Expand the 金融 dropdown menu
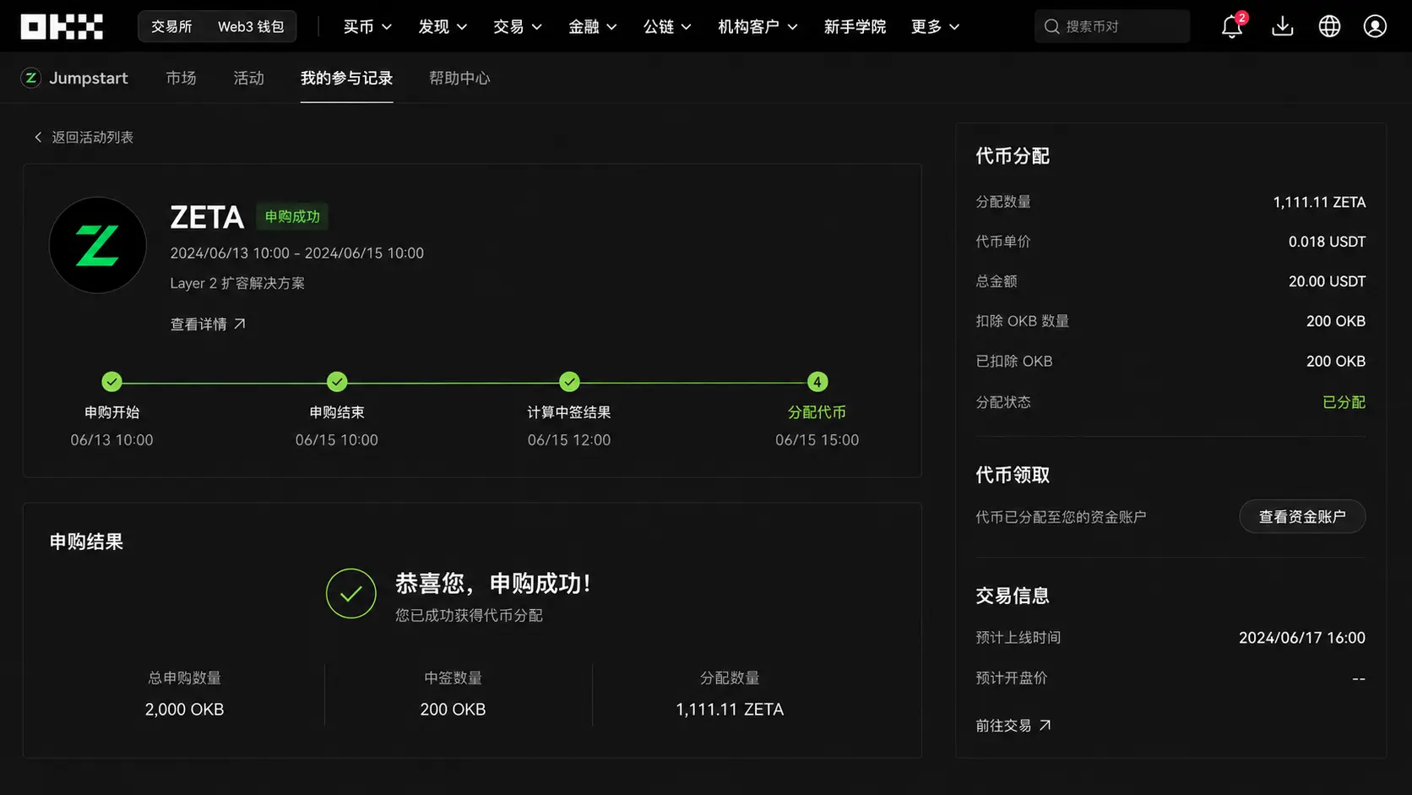Screen dimensions: 1412x795 click(593, 27)
